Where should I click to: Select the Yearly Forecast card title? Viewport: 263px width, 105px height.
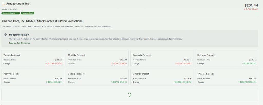point(11,74)
